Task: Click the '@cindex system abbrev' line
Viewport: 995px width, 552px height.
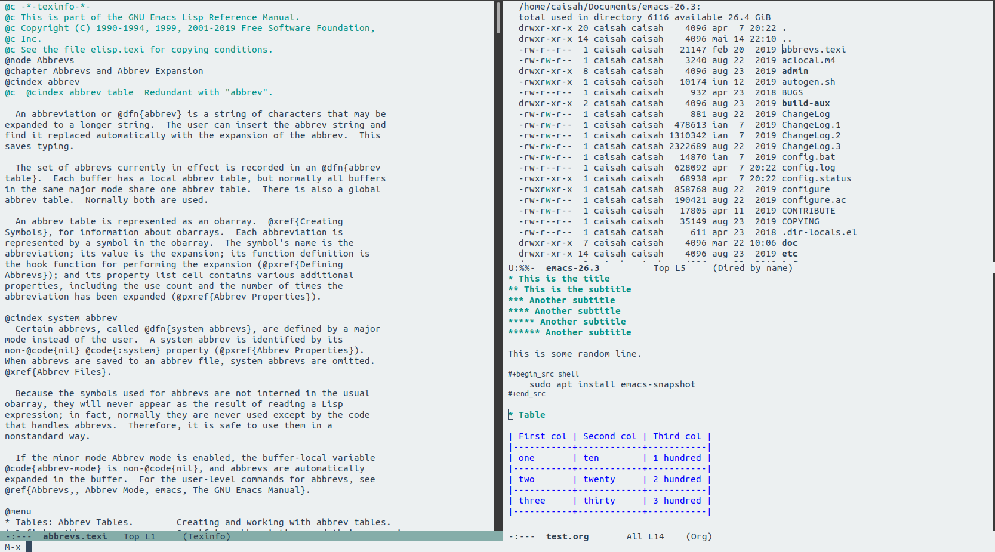Action: [61, 318]
